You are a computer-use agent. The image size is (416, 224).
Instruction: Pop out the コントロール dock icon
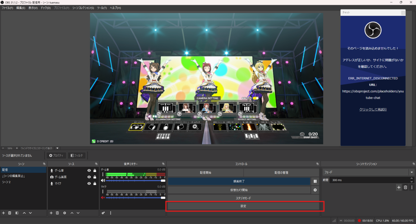coord(318,164)
